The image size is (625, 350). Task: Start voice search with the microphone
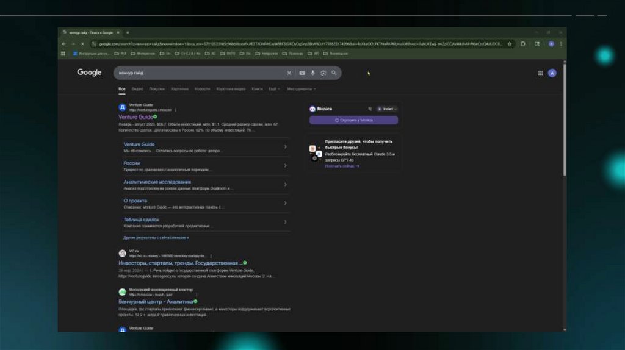(313, 73)
